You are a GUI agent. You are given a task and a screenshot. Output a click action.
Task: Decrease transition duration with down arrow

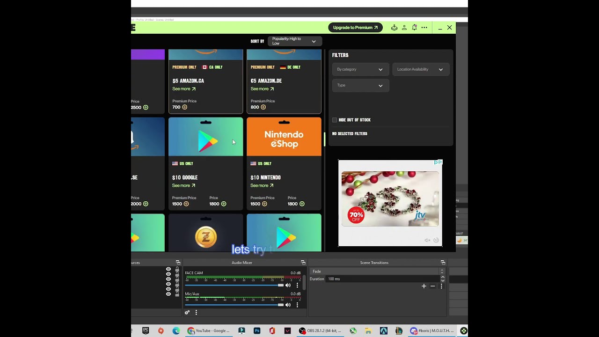pyautogui.click(x=443, y=281)
